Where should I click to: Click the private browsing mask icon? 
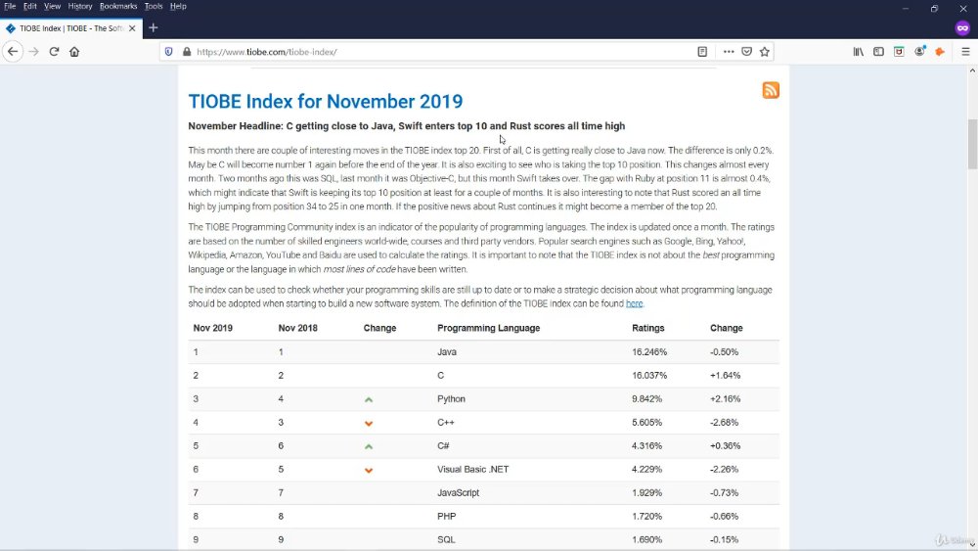[962, 28]
